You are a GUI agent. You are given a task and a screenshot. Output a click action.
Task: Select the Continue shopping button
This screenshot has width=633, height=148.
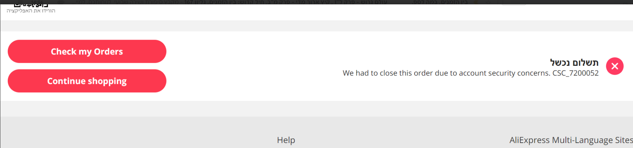coord(87,81)
